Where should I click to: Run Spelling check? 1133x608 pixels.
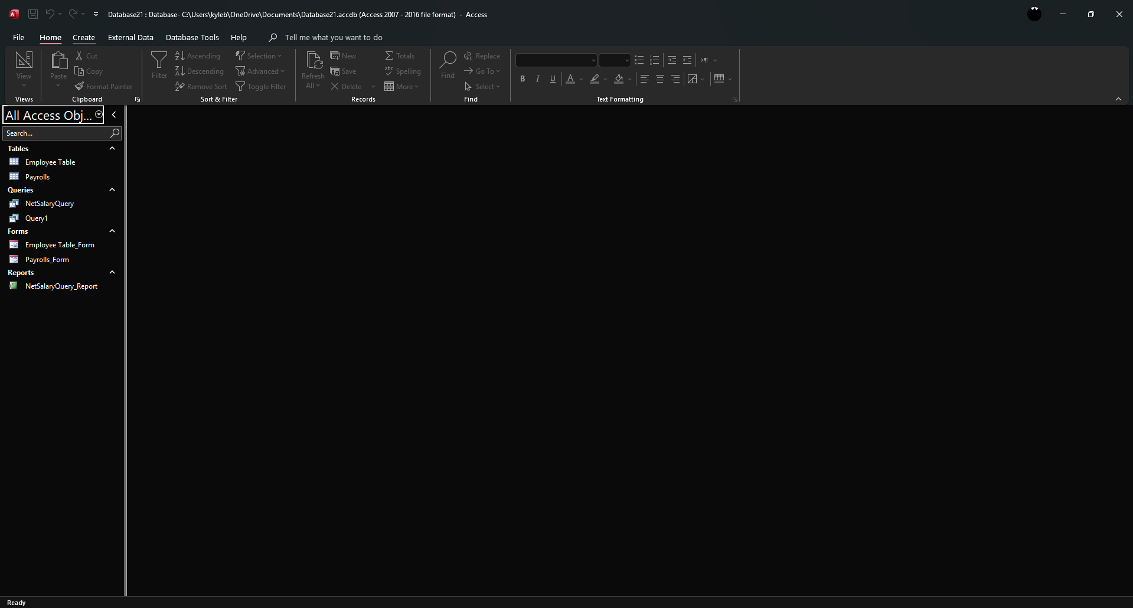tap(403, 71)
